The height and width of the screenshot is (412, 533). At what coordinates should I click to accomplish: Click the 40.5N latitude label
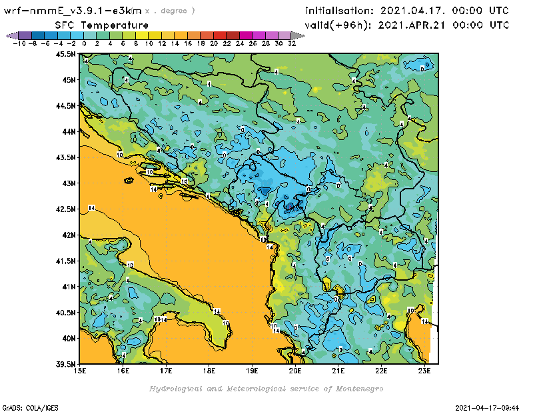(65, 313)
